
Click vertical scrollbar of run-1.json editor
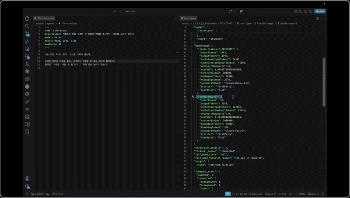point(324,82)
